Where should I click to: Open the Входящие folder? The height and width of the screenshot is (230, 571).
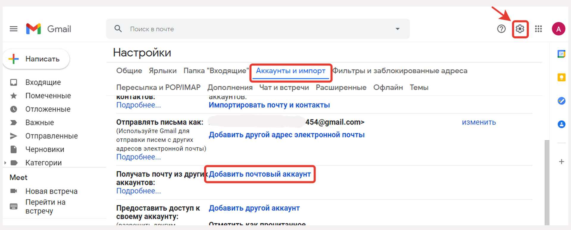tap(43, 82)
